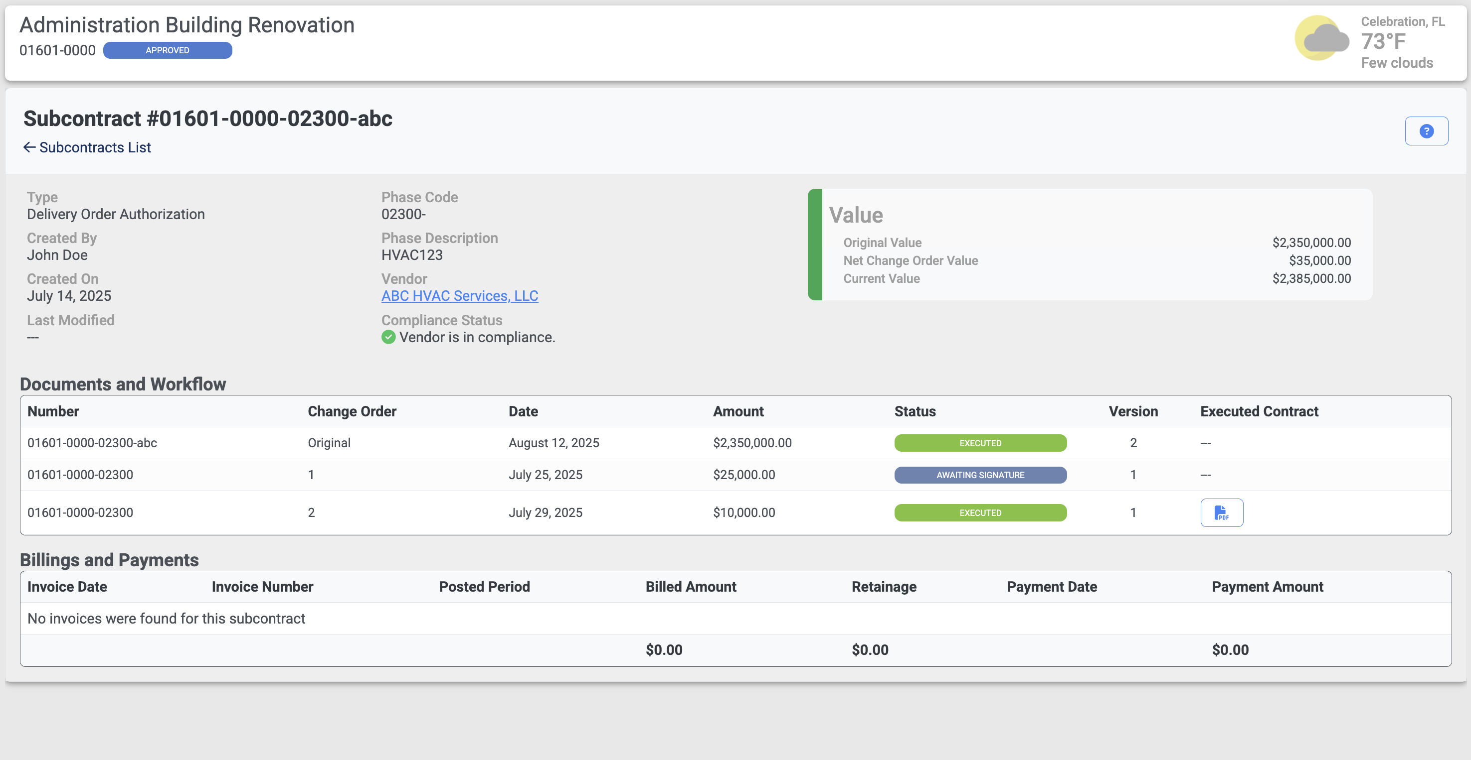Click the EXECUTED badge on change order 2

click(x=980, y=512)
